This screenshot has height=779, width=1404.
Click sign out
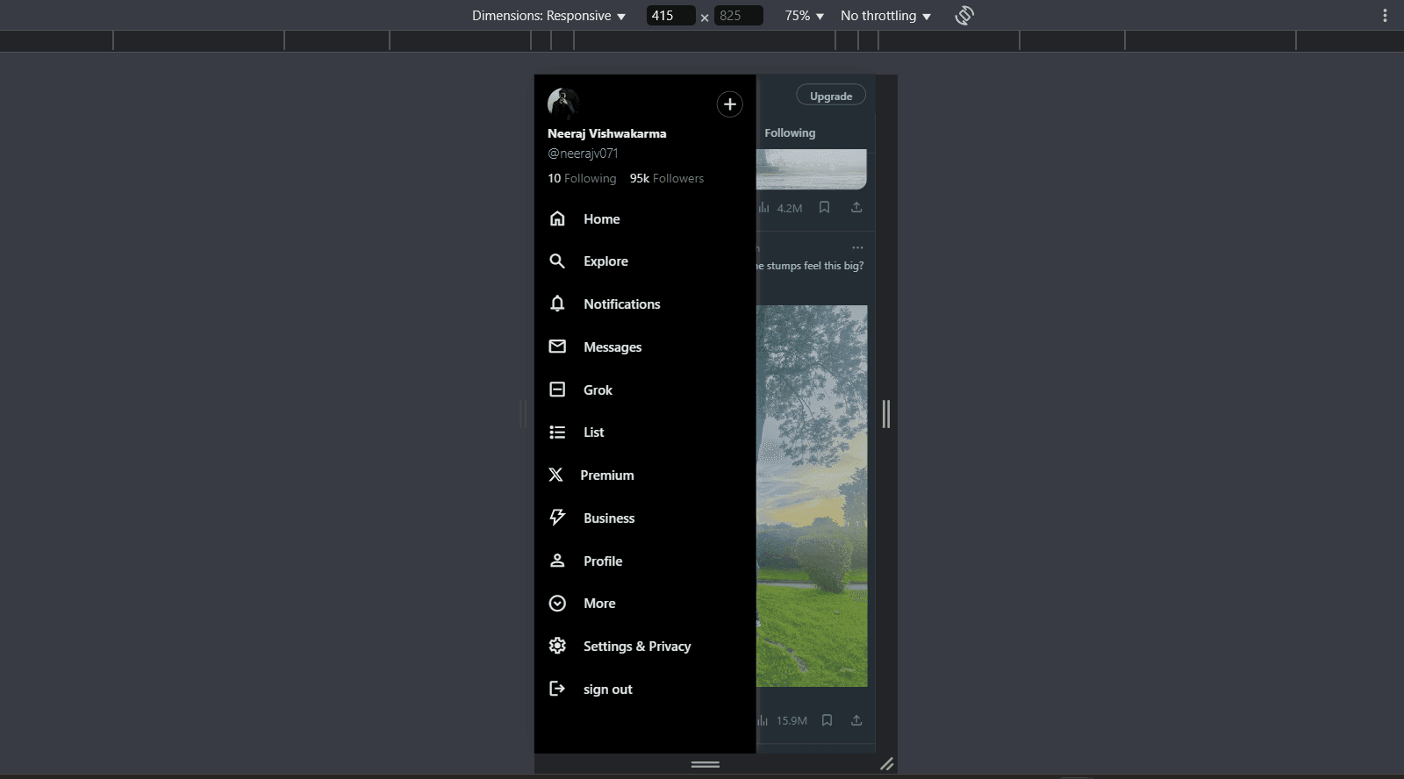(607, 690)
